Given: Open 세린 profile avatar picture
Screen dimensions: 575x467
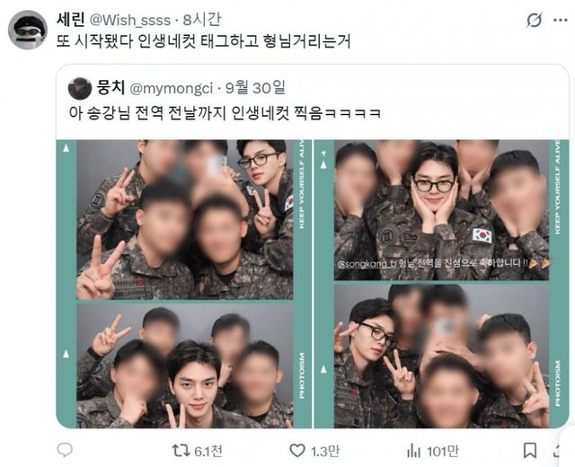Looking at the screenshot, I should pos(28,30).
